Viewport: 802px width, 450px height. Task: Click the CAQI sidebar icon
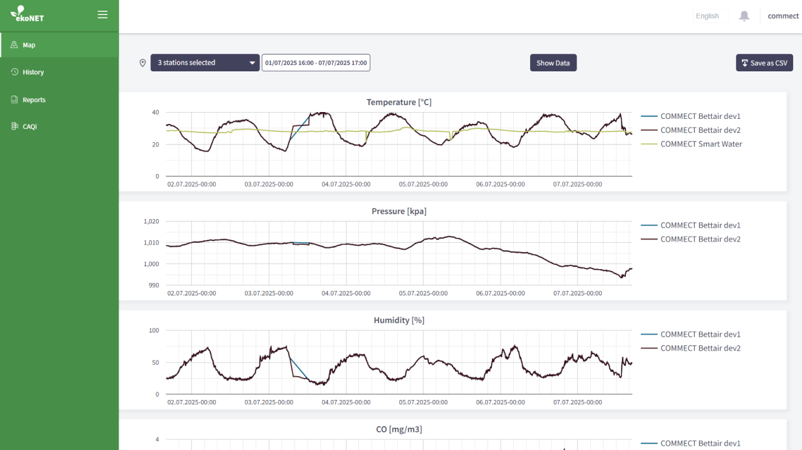pyautogui.click(x=15, y=126)
